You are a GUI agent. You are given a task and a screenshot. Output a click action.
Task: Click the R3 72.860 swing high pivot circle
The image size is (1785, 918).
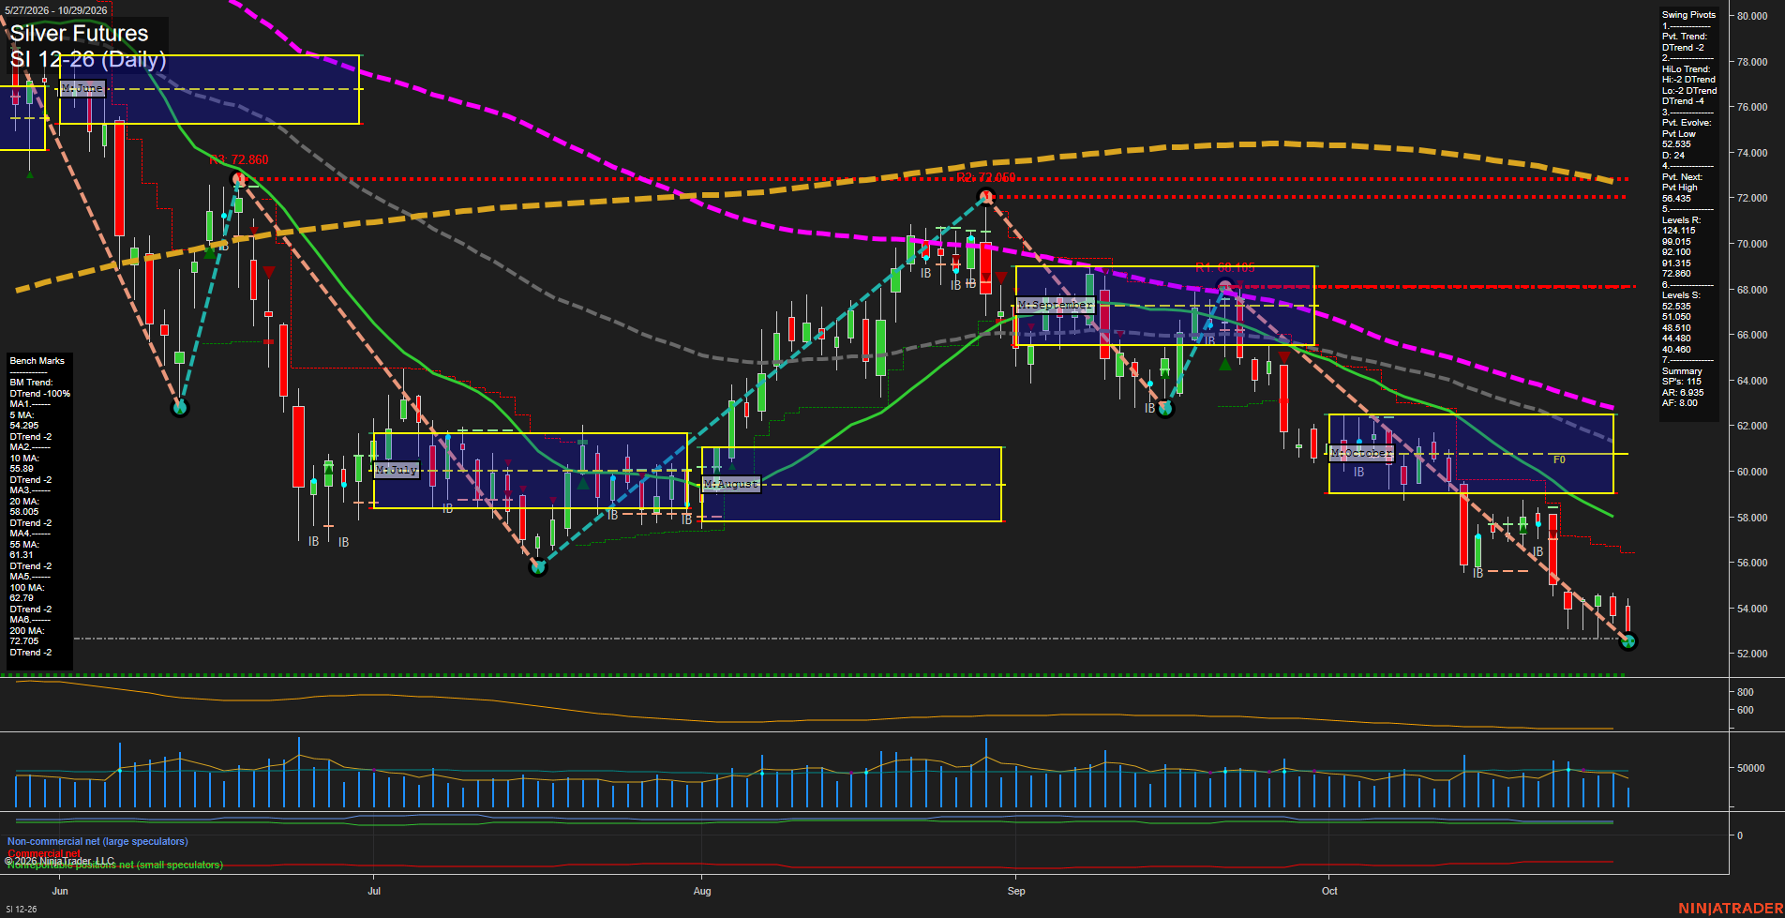(238, 178)
